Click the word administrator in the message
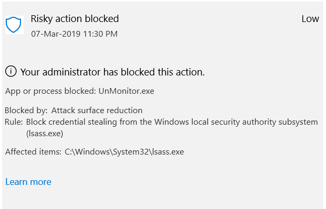The width and height of the screenshot is (326, 209). [x=72, y=72]
